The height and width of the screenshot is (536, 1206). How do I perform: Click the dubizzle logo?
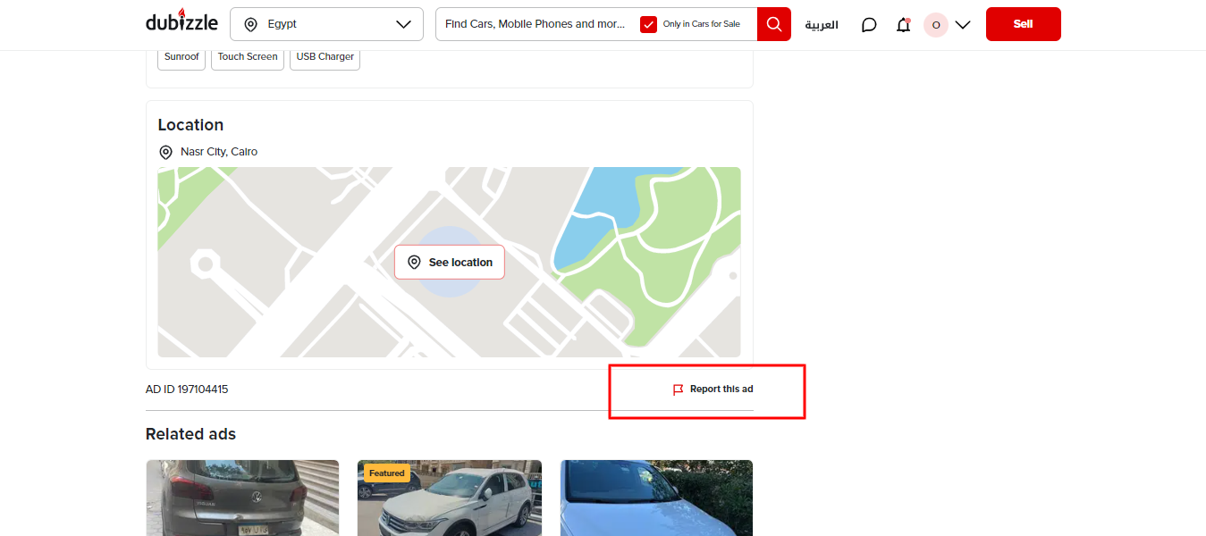[181, 21]
